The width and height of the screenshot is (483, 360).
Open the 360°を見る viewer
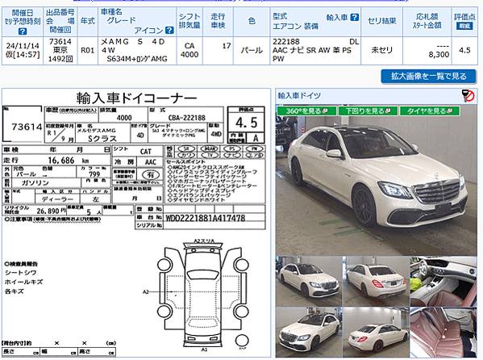click(x=306, y=111)
